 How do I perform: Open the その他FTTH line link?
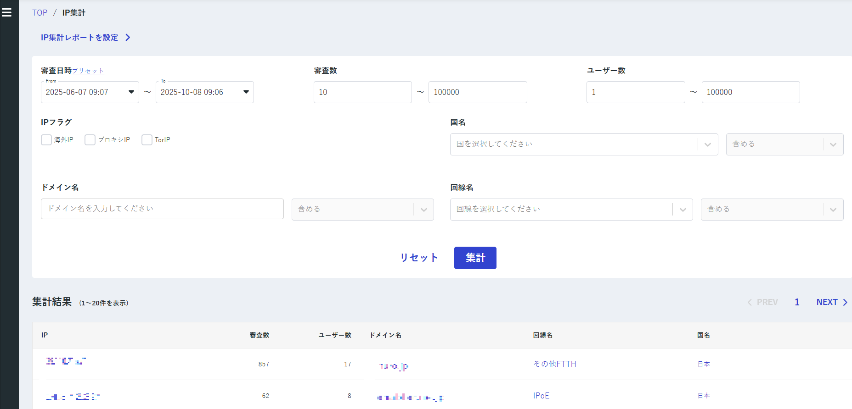(555, 364)
